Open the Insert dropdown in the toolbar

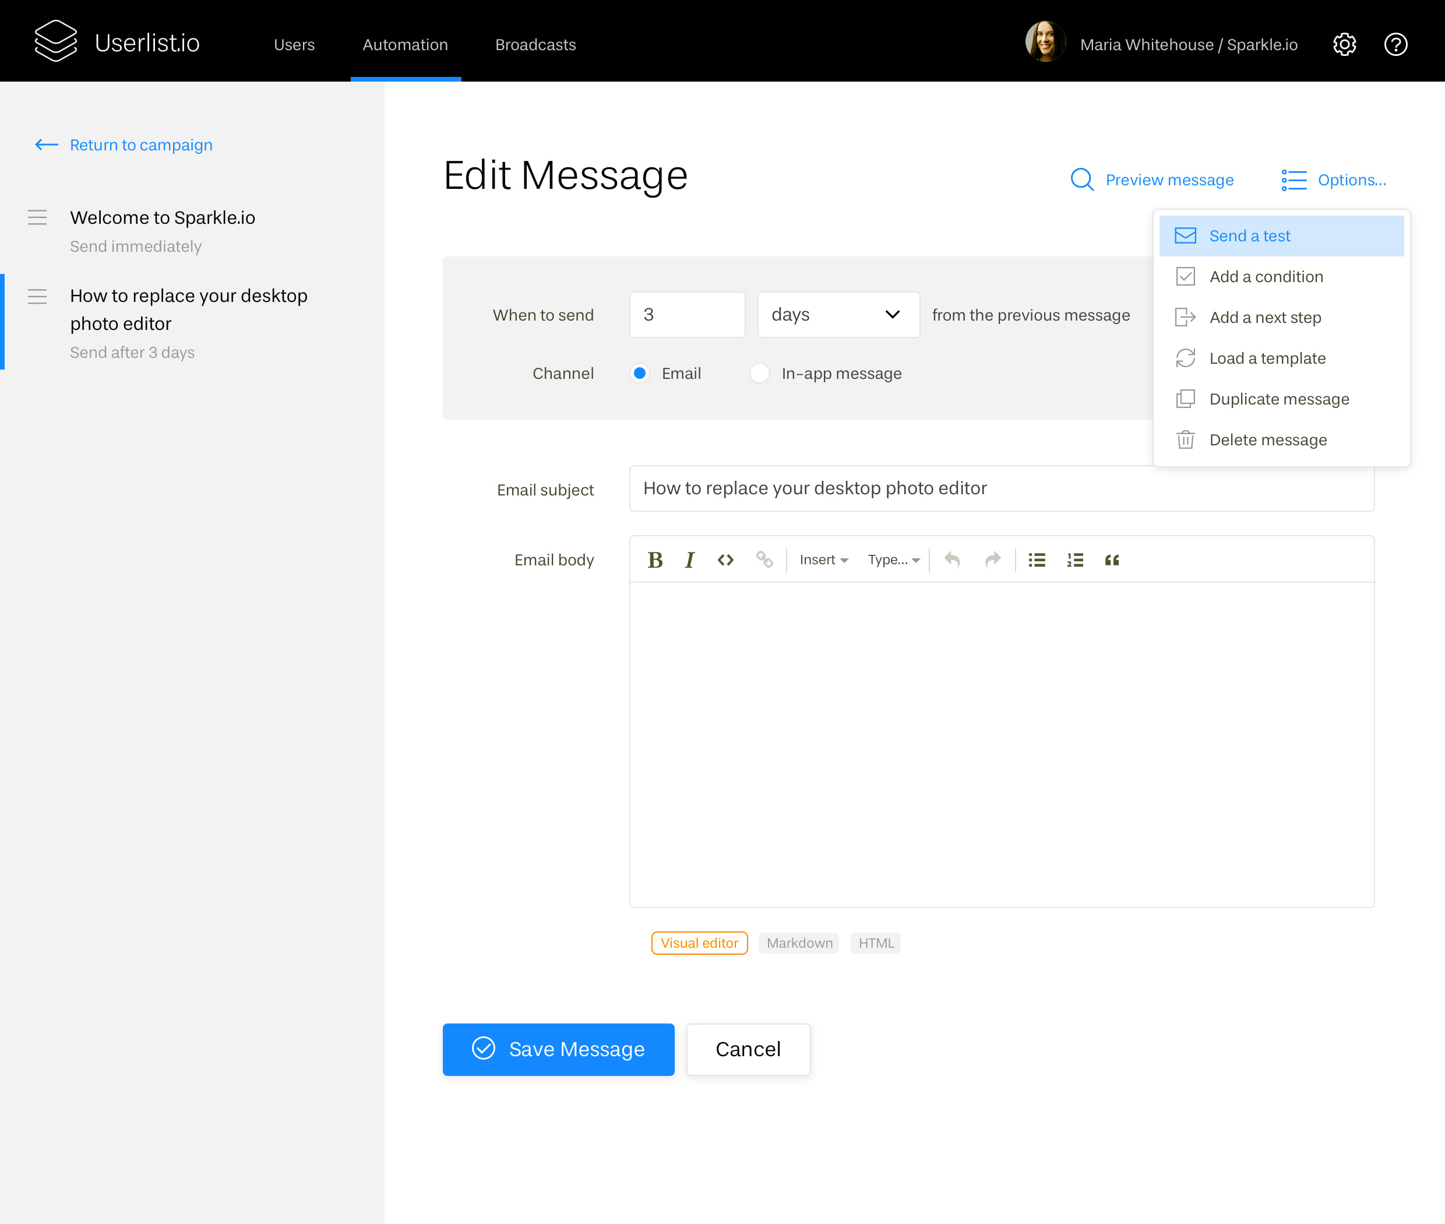823,560
